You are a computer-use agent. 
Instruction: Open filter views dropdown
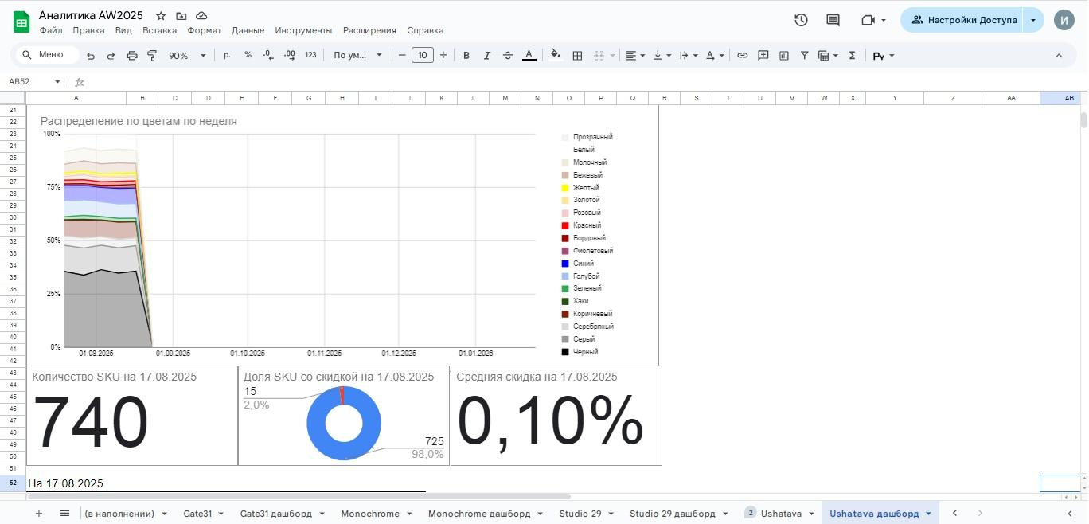(828, 55)
